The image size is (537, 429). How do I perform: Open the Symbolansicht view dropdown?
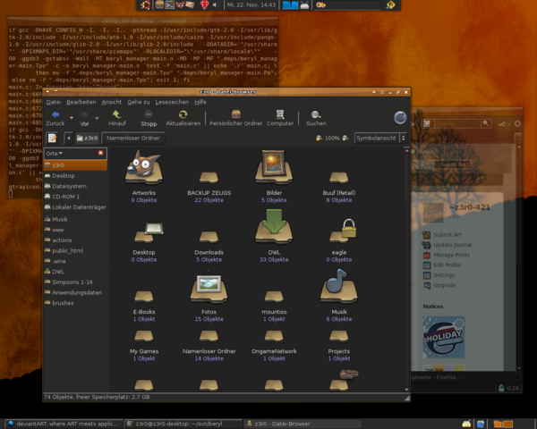click(380, 138)
